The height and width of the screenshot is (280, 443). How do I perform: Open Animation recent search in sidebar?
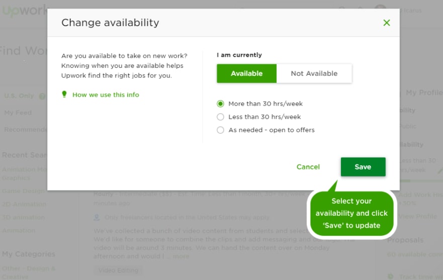pyautogui.click(x=19, y=230)
